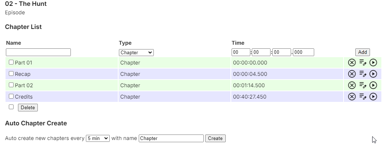This screenshot has width=392, height=151.
Task: Hit the Create button for auto chapters
Action: (x=215, y=138)
